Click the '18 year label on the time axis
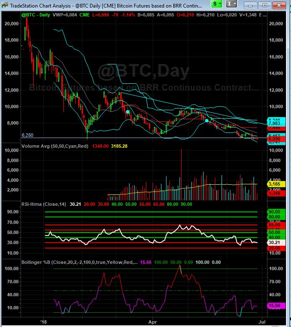This screenshot has height=327, width=291. [x=44, y=322]
